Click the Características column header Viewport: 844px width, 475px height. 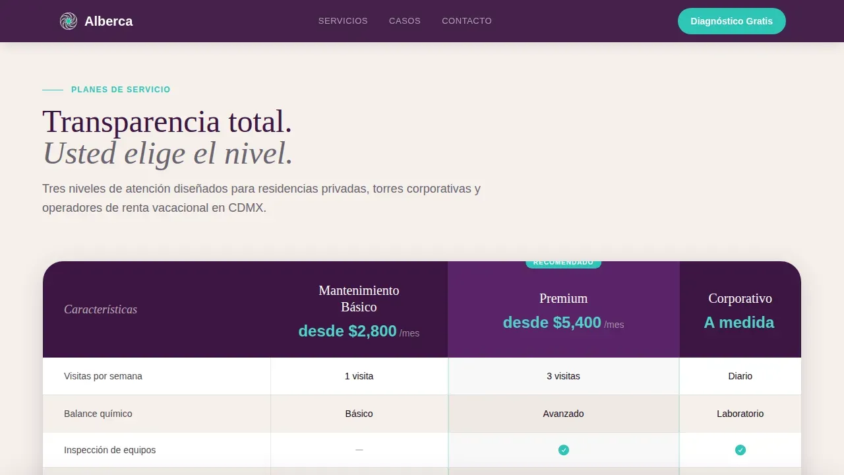coord(101,309)
